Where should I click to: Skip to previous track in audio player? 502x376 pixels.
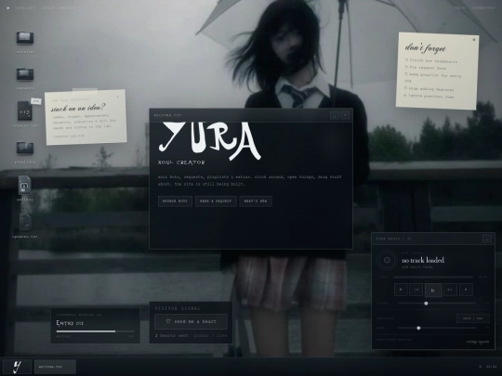[x=416, y=290]
